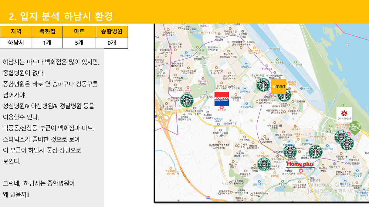Viewport: 369px width, 207px height.
Task: Click the 1개 table cell
Action: (x=47, y=43)
